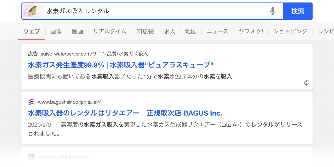The width and height of the screenshot is (334, 167).
Task: Click the BAGUS hair site favicon
Action: [31, 102]
